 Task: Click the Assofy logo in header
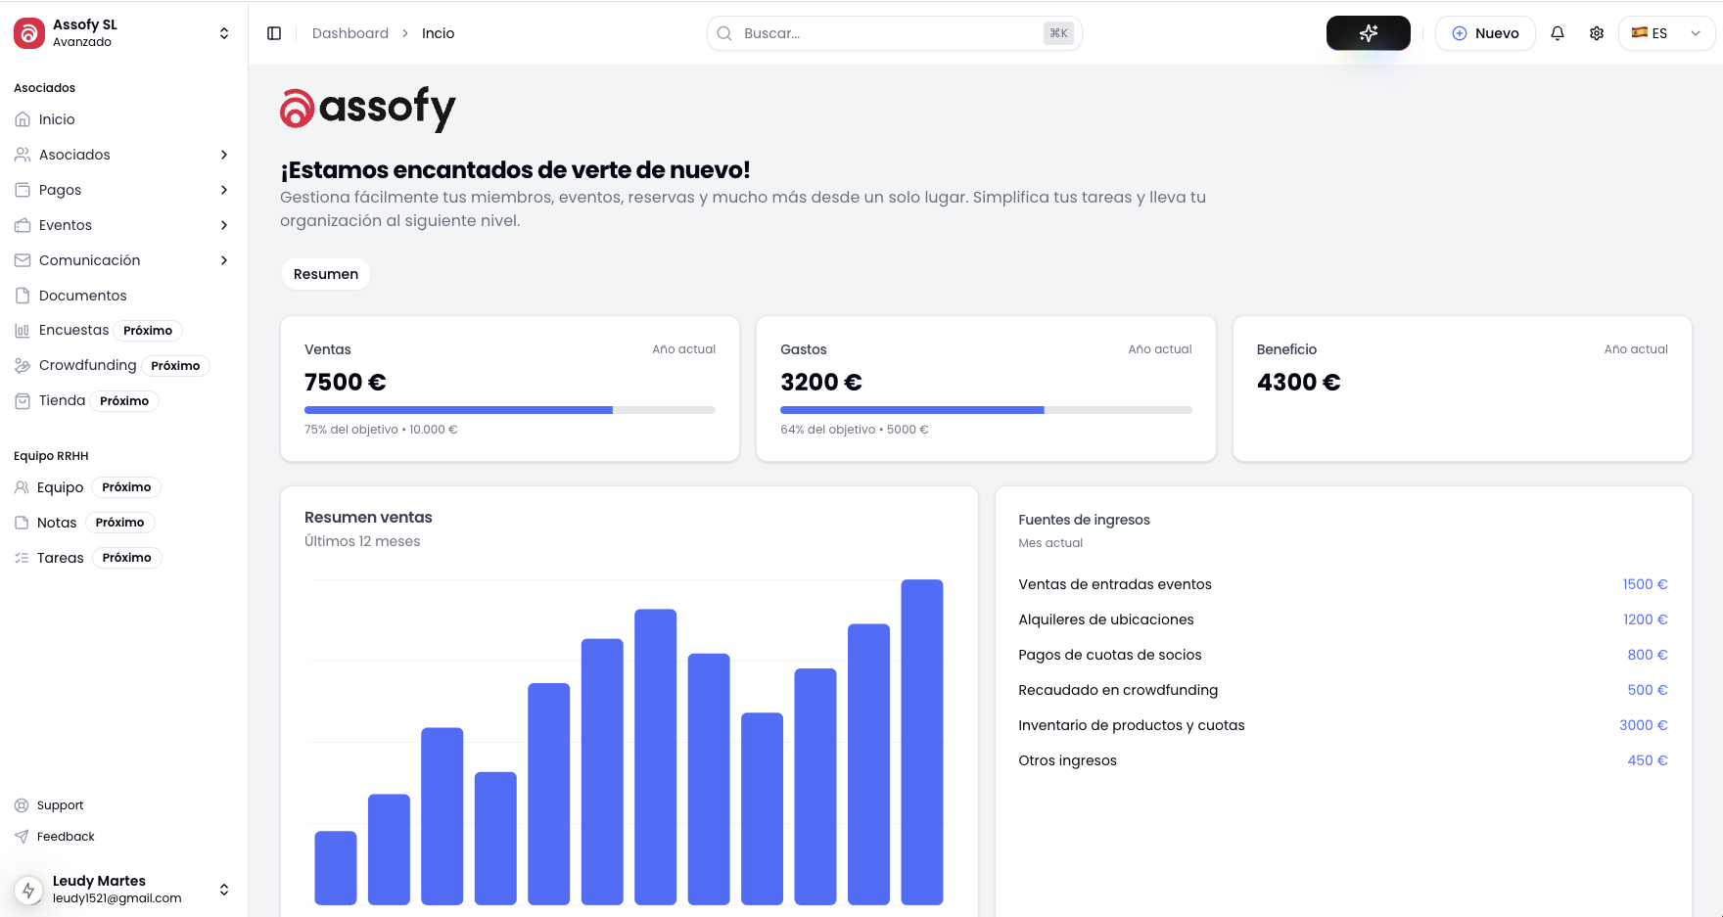pyautogui.click(x=367, y=107)
